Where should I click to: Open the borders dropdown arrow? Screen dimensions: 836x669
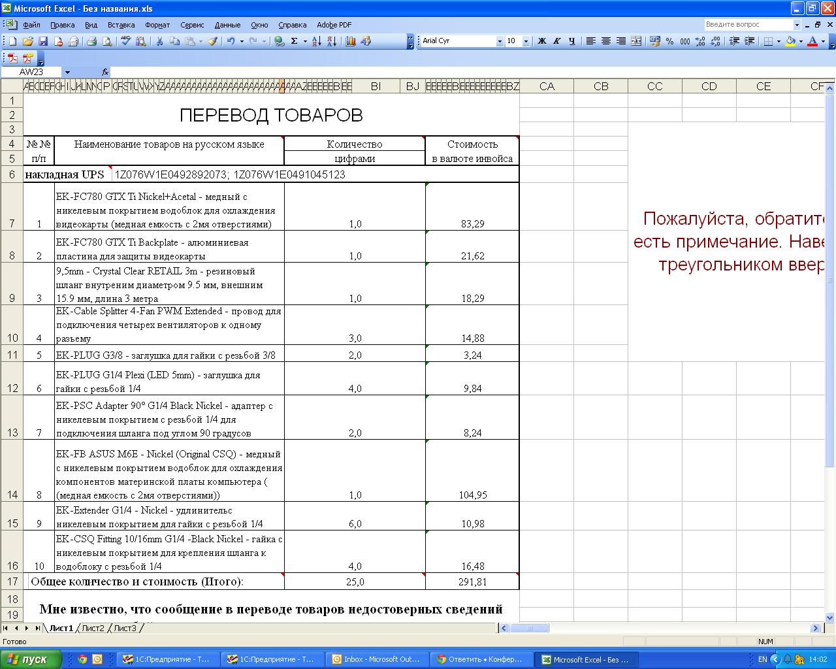coord(779,41)
